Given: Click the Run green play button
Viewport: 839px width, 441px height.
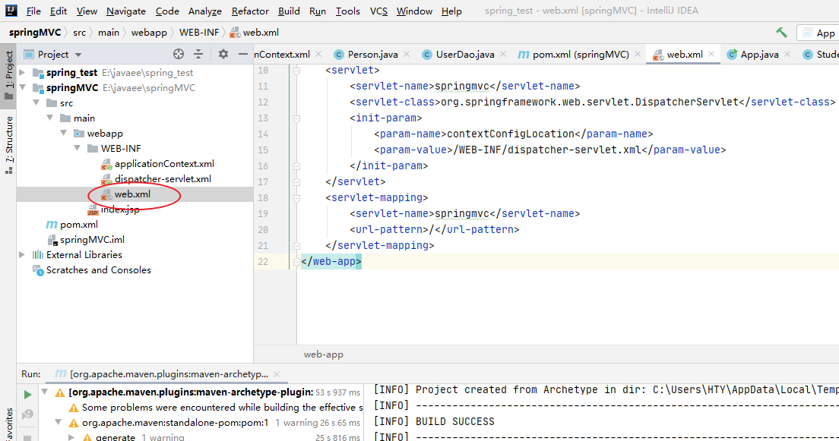Looking at the screenshot, I should click(27, 395).
